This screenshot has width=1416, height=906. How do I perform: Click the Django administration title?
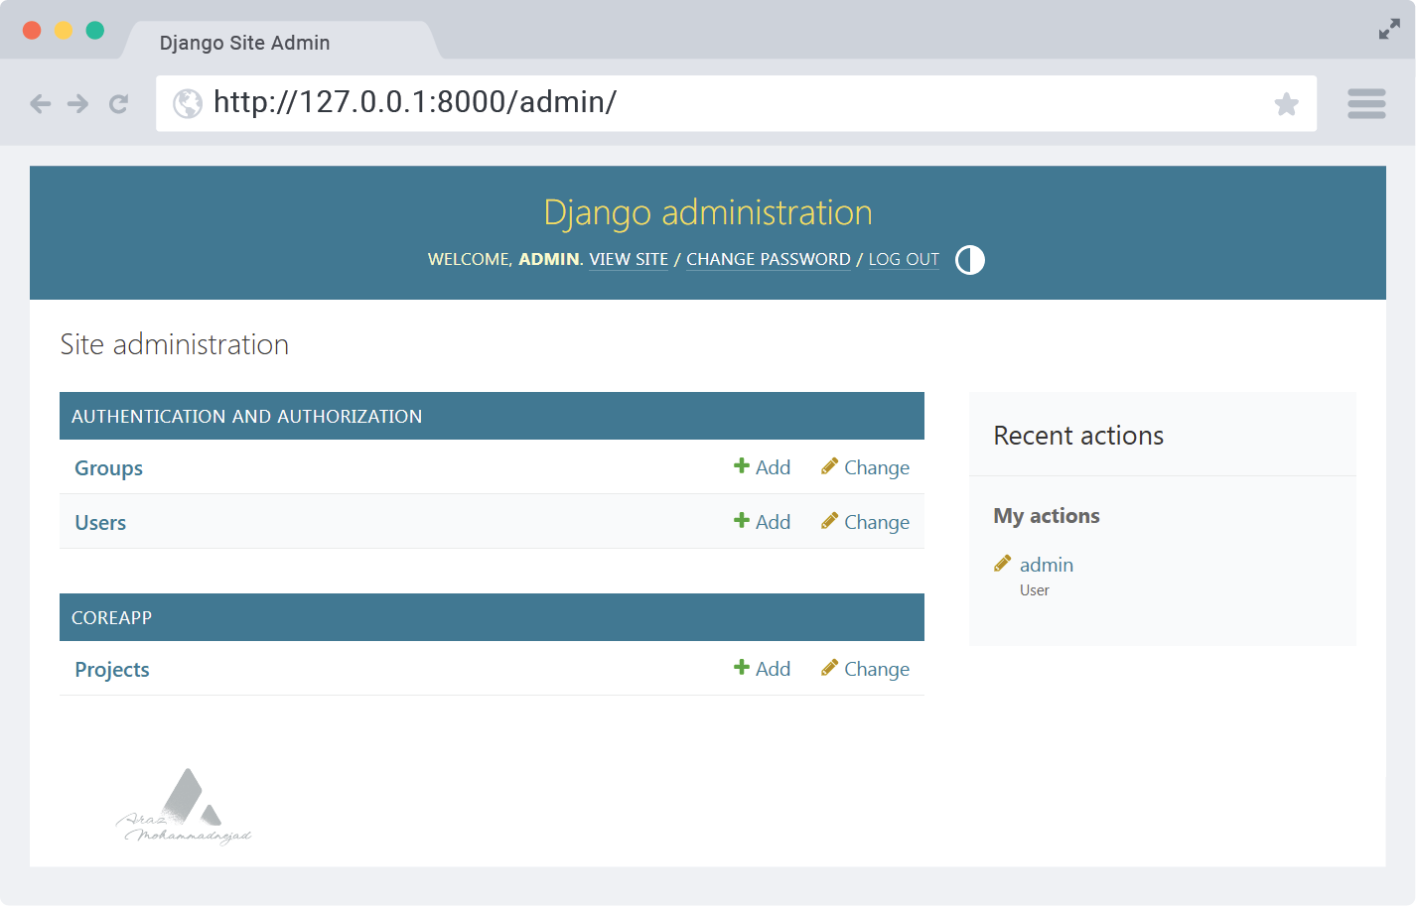point(708,212)
